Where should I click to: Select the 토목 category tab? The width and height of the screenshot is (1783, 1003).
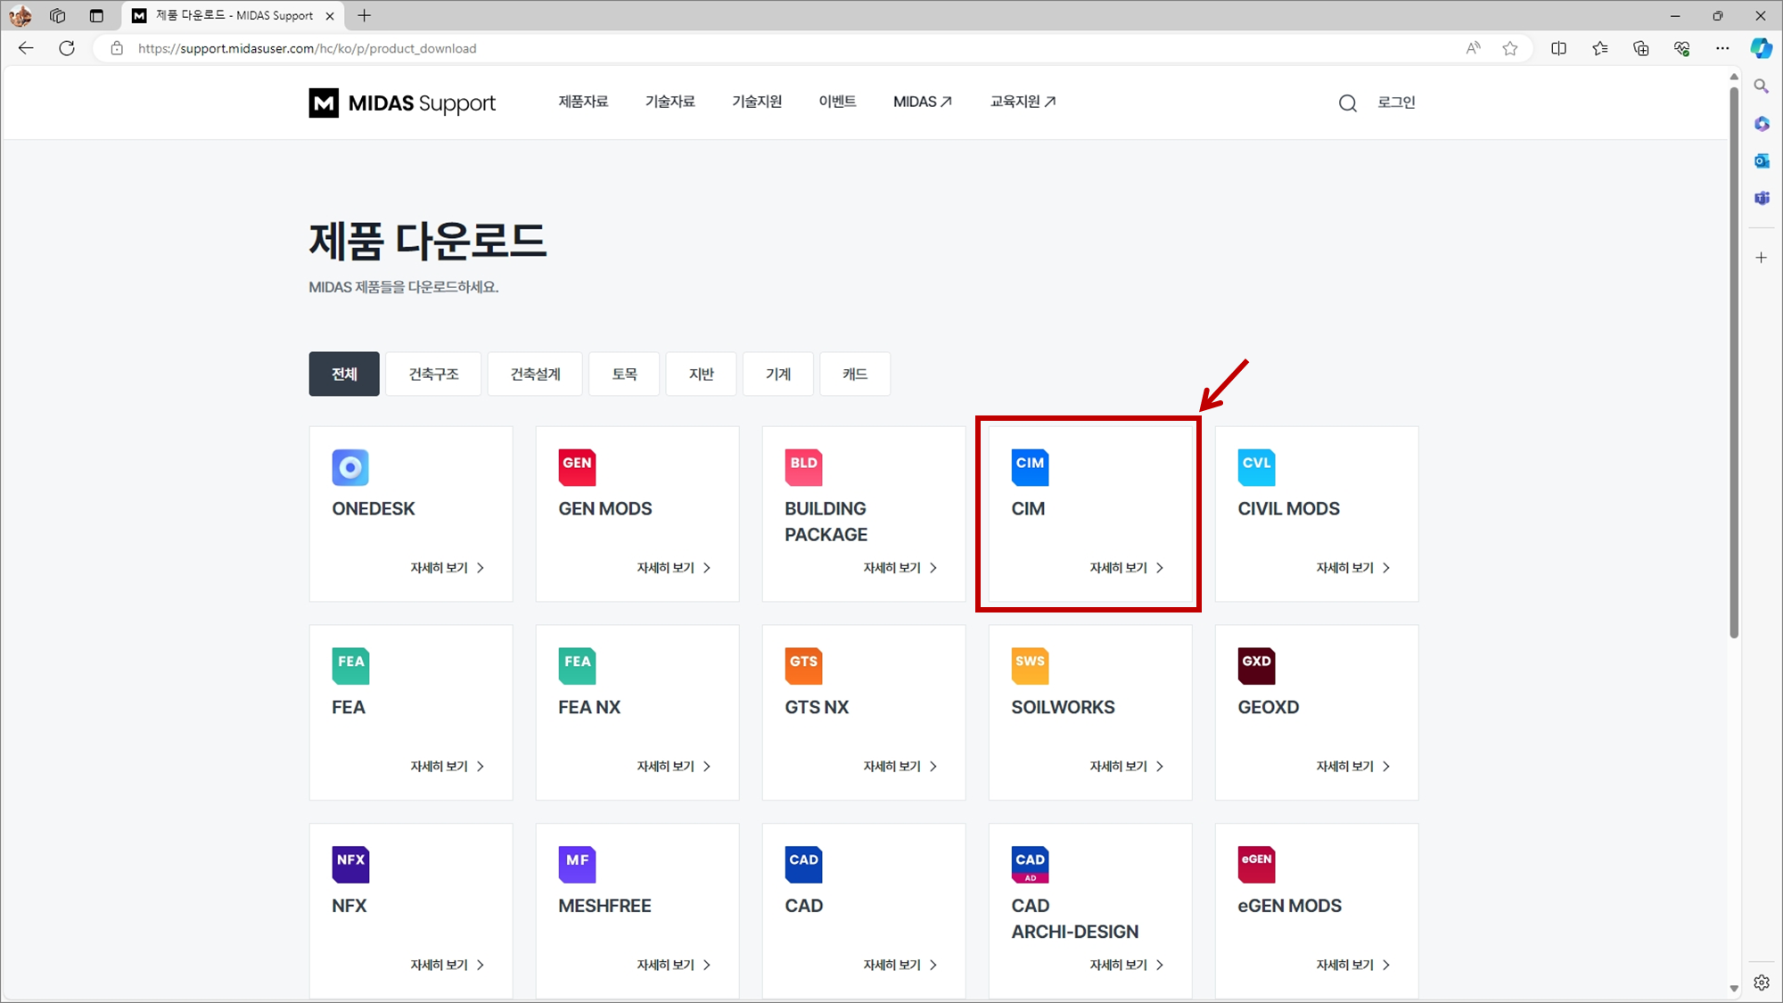[624, 374]
